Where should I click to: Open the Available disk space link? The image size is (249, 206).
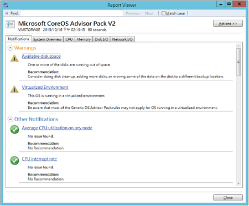pyautogui.click(x=41, y=56)
